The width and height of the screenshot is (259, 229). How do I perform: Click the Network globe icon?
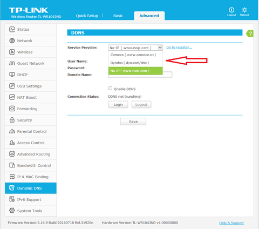coord(12,41)
